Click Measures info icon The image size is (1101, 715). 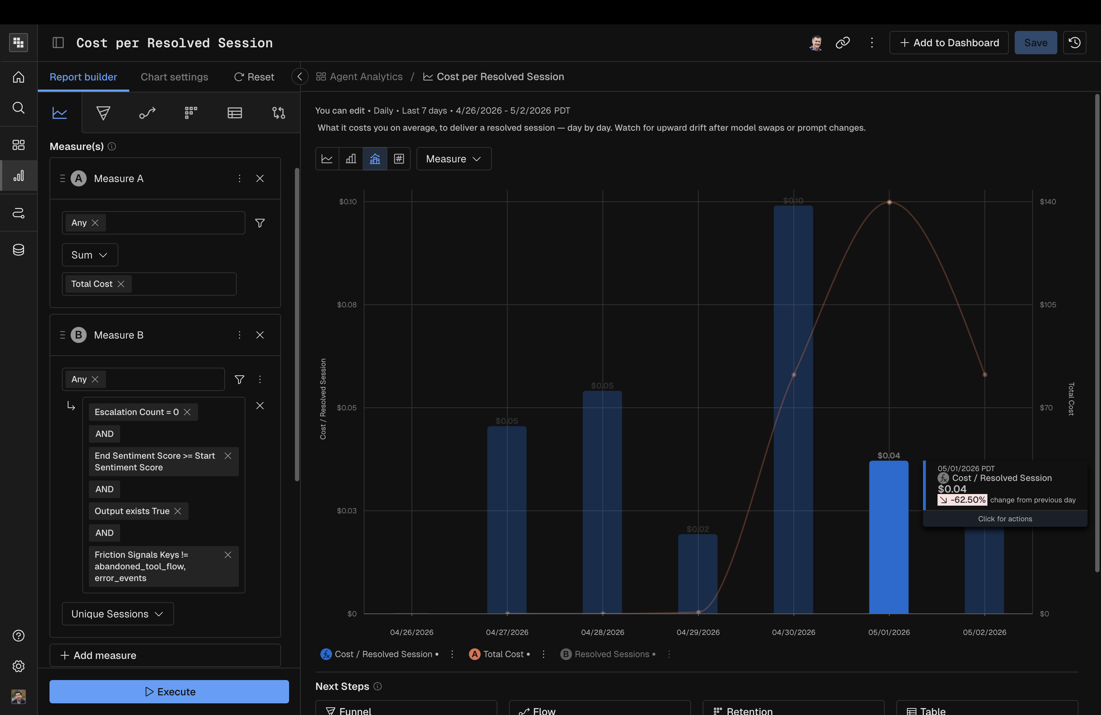111,147
